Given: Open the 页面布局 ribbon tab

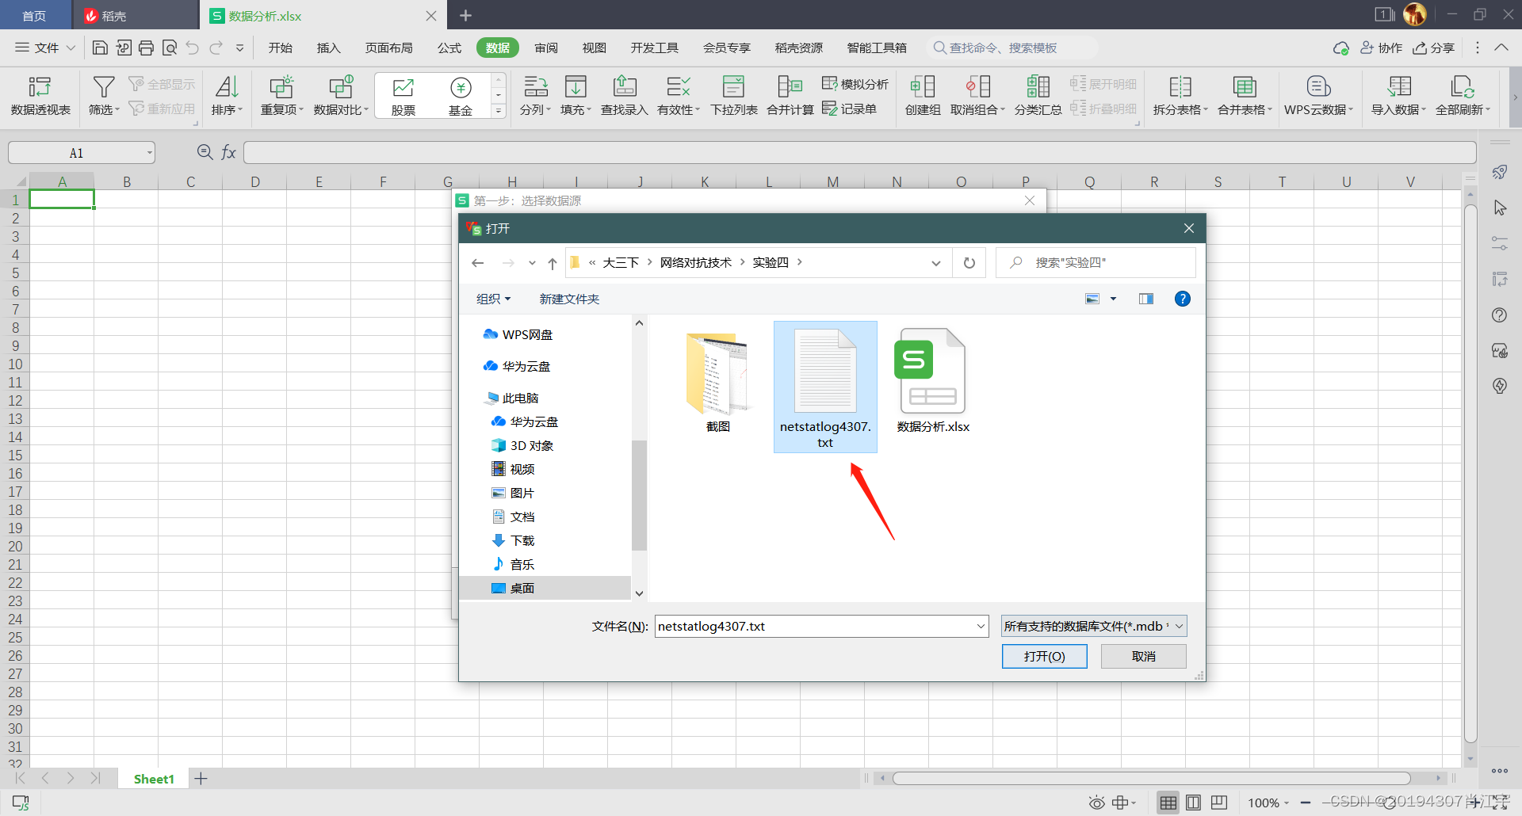Looking at the screenshot, I should point(388,48).
